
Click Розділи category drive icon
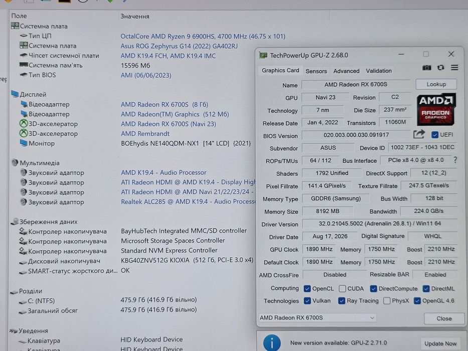click(x=14, y=291)
